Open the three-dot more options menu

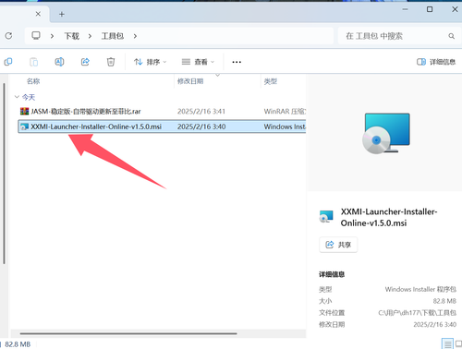pyautogui.click(x=237, y=62)
